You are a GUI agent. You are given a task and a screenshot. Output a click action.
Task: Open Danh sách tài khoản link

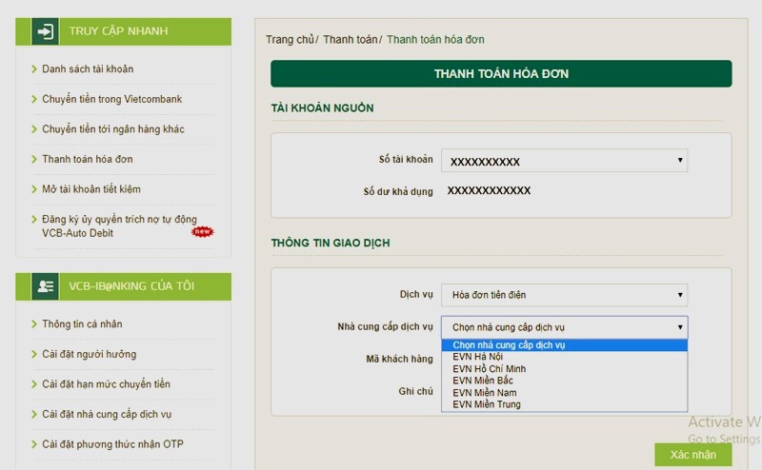coord(88,69)
